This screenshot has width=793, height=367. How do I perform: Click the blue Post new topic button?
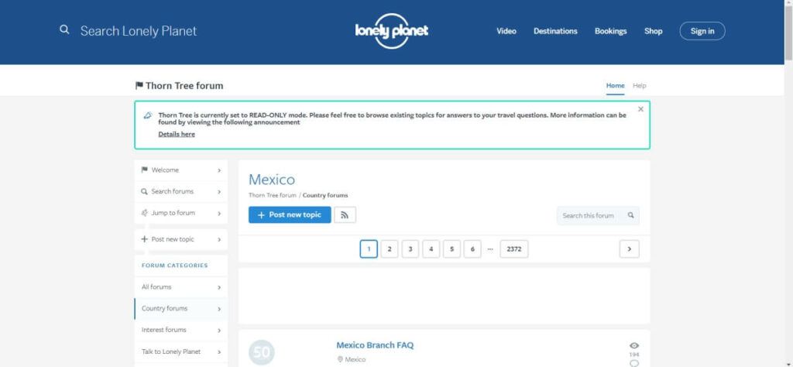point(290,214)
